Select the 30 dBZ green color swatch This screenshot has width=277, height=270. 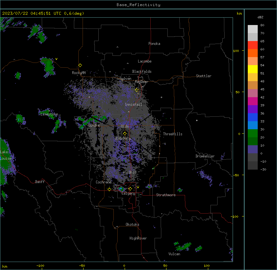(x=253, y=133)
